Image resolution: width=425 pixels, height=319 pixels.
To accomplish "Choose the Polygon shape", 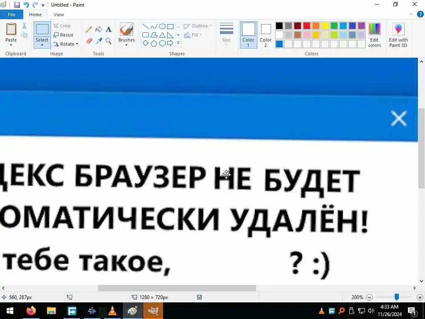I will [x=154, y=35].
